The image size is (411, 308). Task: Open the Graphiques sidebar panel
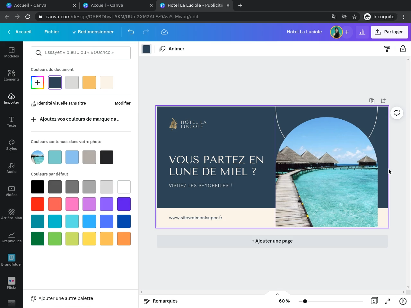(x=12, y=237)
